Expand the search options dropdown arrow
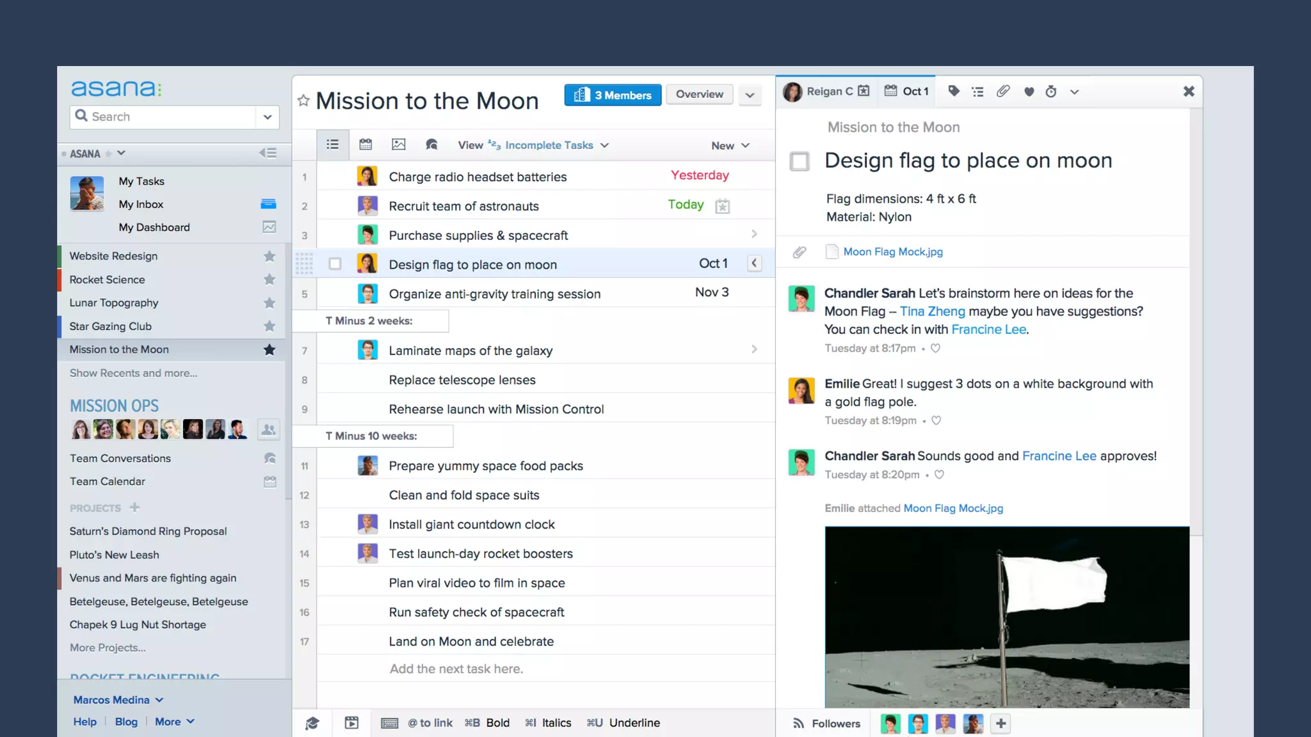The height and width of the screenshot is (737, 1311). (268, 117)
